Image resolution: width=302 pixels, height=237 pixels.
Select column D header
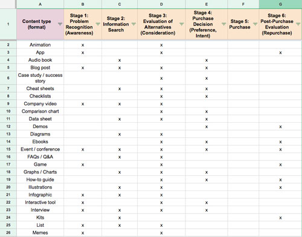(x=161, y=4)
